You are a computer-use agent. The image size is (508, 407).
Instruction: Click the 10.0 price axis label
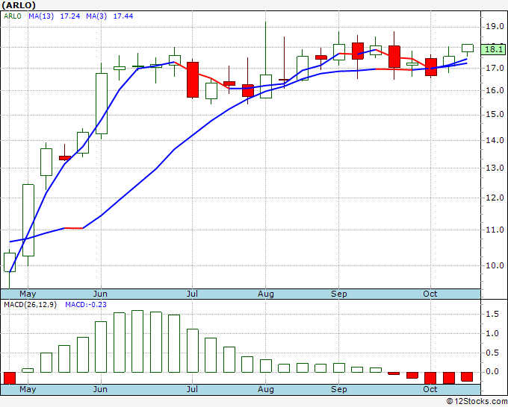tap(495, 265)
